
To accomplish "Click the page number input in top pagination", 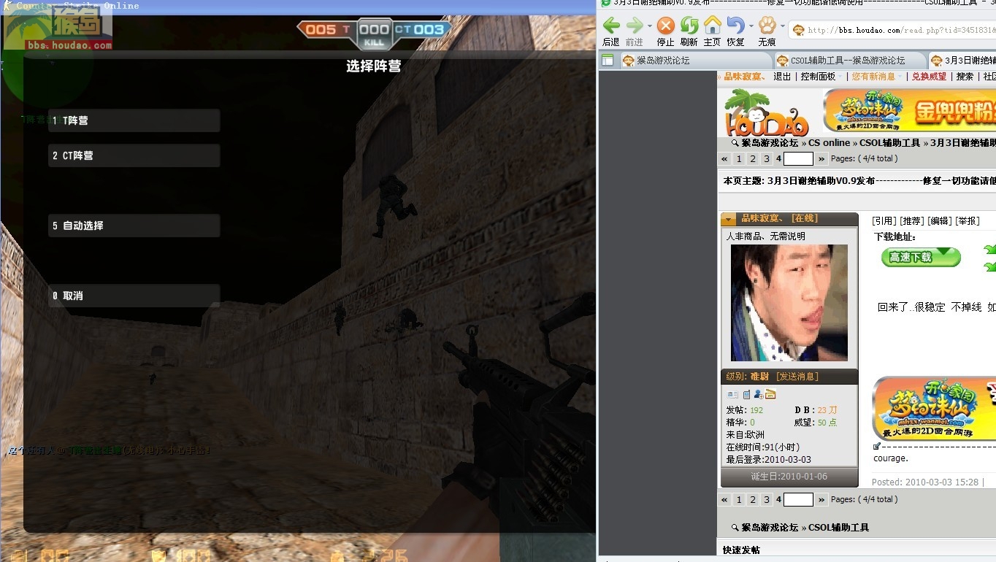I will [x=798, y=159].
